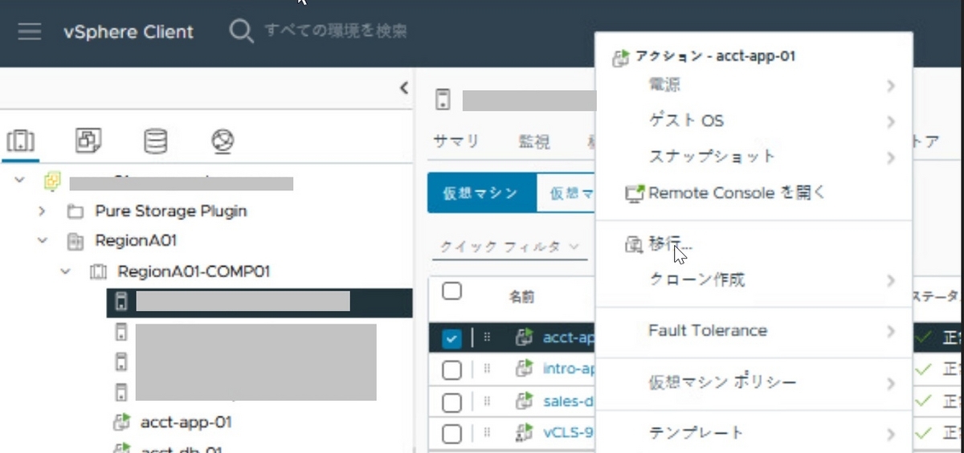The width and height of the screenshot is (964, 453).
Task: Click the acct-app-01 VM icon in table
Action: 525,337
